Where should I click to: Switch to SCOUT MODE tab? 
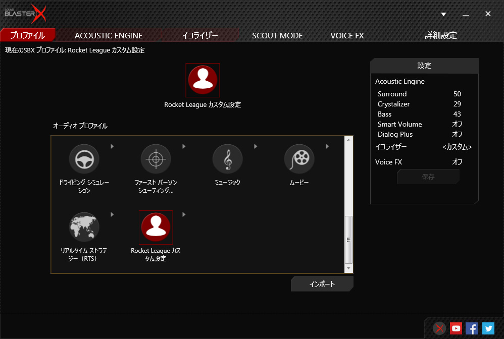277,35
